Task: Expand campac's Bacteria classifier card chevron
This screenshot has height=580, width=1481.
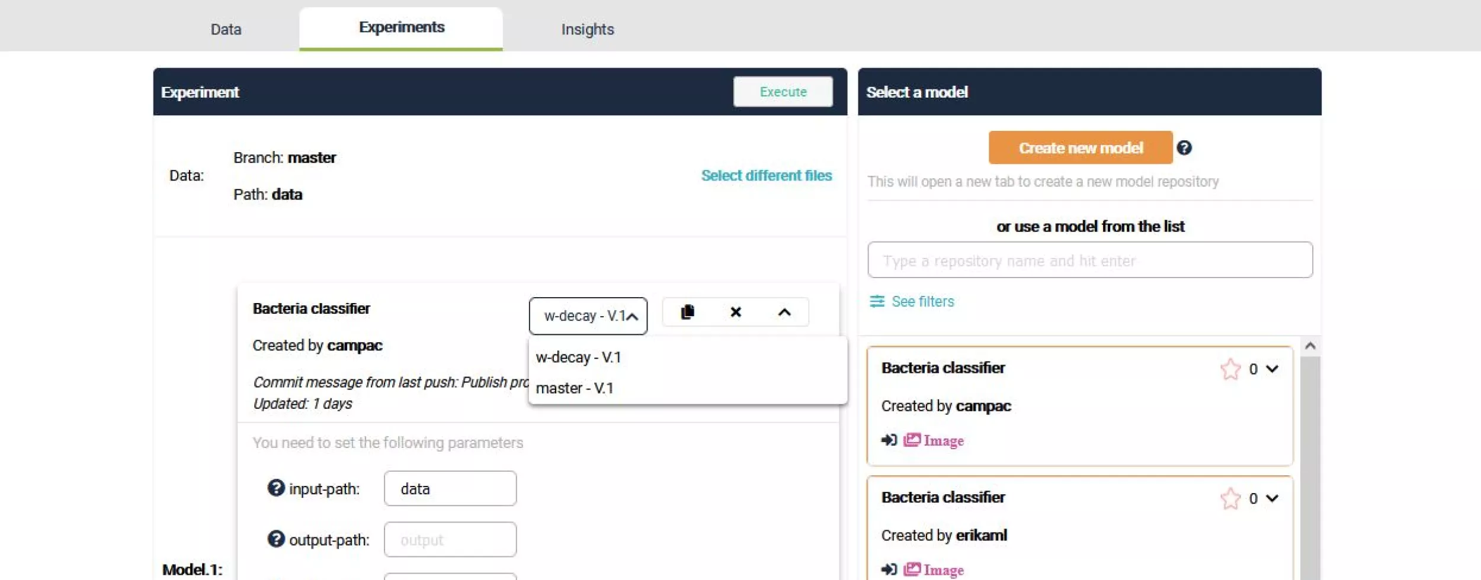Action: [x=1272, y=369]
